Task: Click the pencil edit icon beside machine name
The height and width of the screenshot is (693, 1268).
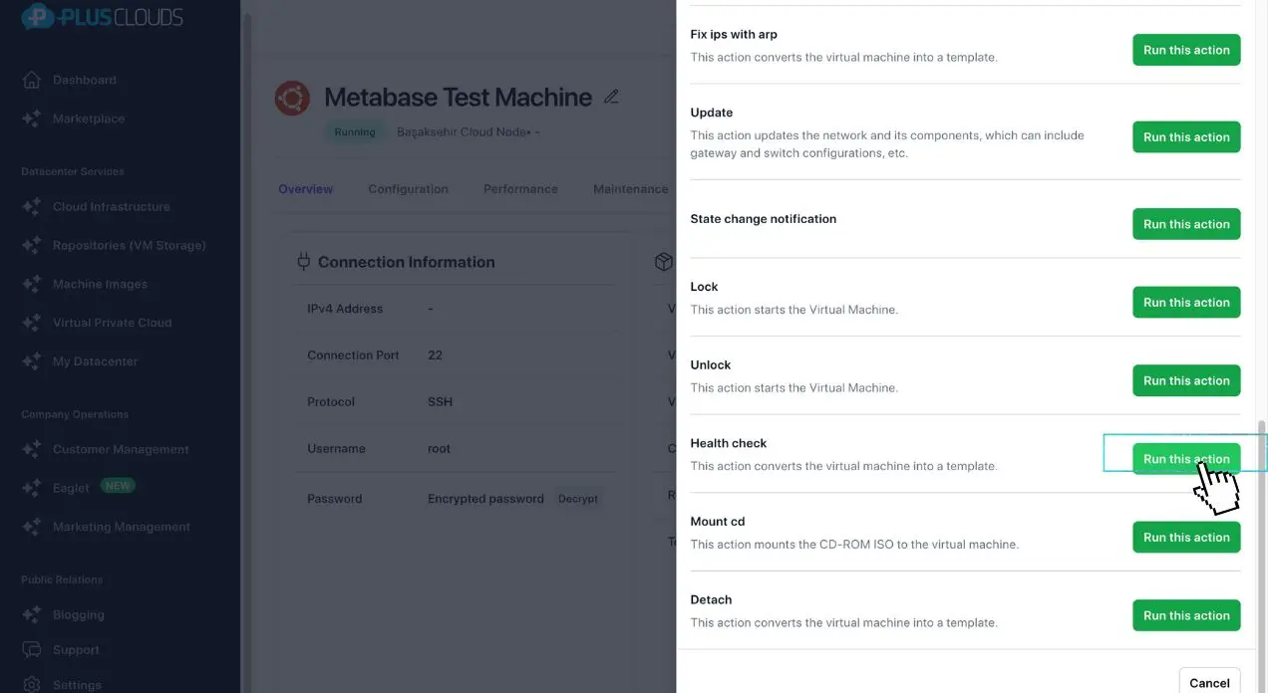Action: pyautogui.click(x=612, y=97)
